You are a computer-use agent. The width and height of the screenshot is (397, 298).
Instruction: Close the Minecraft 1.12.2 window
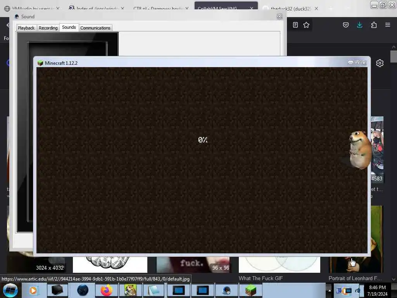click(x=364, y=63)
